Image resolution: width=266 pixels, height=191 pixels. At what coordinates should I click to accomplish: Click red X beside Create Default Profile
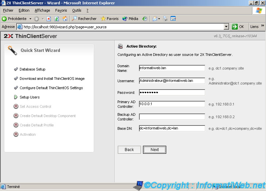point(16,125)
